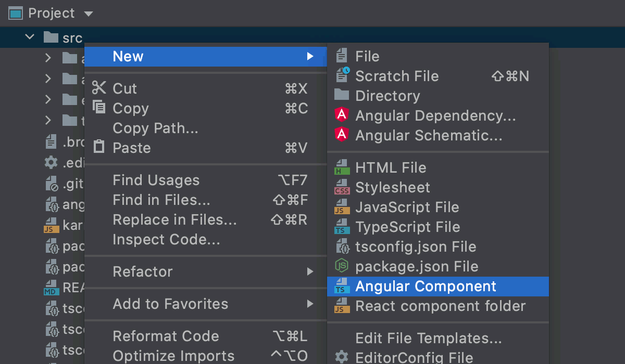
Task: Choose Scratch File in New submenu
Action: click(438, 76)
